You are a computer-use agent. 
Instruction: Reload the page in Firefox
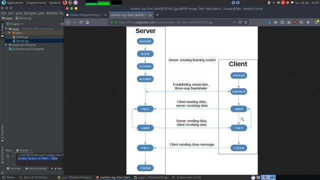(x=81, y=22)
